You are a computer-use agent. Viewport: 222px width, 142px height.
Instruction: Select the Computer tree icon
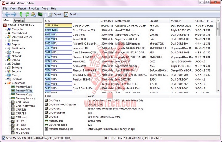(9, 29)
